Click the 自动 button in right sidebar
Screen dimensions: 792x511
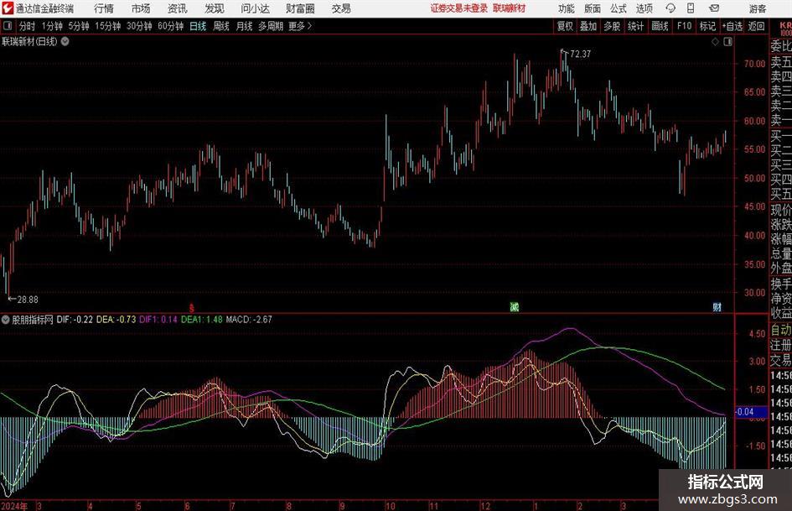(x=781, y=331)
